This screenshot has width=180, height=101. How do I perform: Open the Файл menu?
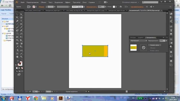tap(22, 2)
